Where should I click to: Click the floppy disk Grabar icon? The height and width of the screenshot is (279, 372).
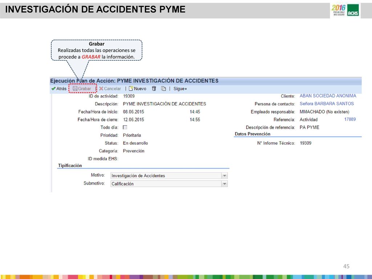click(75, 89)
